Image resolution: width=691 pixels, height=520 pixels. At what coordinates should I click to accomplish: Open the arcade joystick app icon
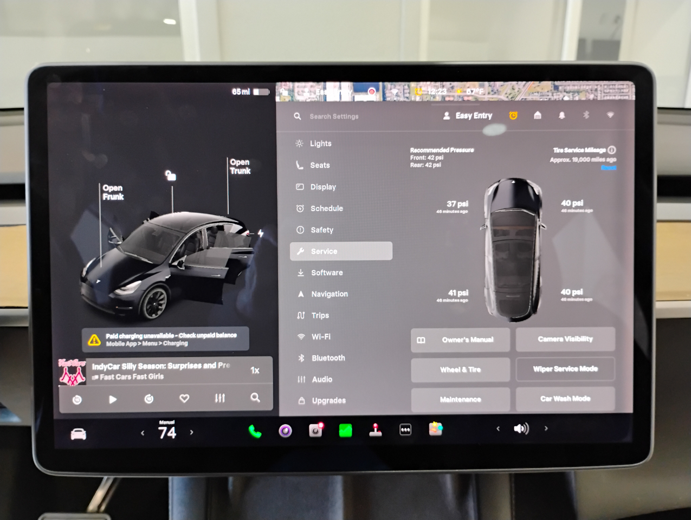tap(375, 430)
